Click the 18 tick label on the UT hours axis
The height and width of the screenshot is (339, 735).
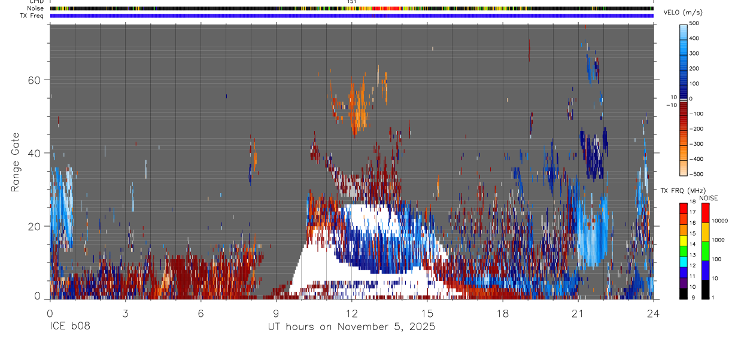pyautogui.click(x=503, y=313)
